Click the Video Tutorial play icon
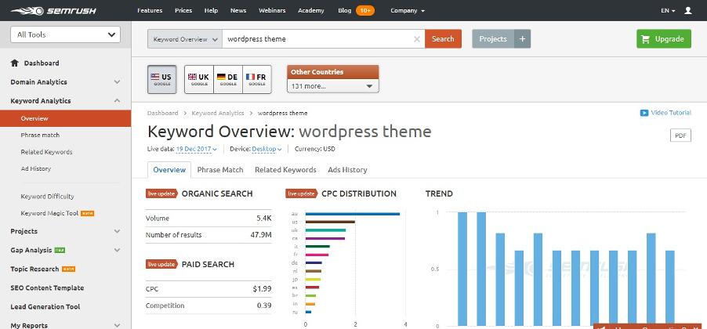This screenshot has height=329, width=707. click(x=644, y=113)
